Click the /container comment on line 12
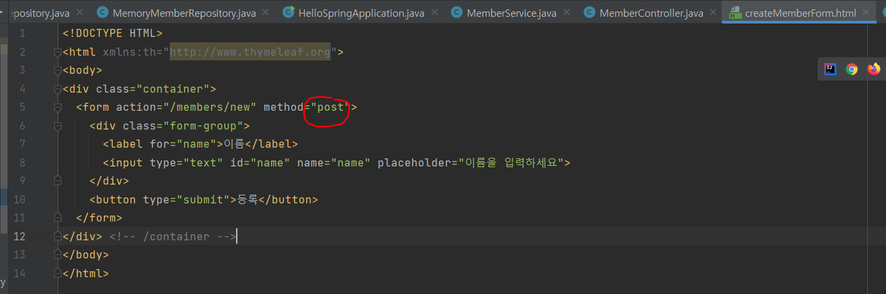The image size is (886, 294). pos(173,236)
